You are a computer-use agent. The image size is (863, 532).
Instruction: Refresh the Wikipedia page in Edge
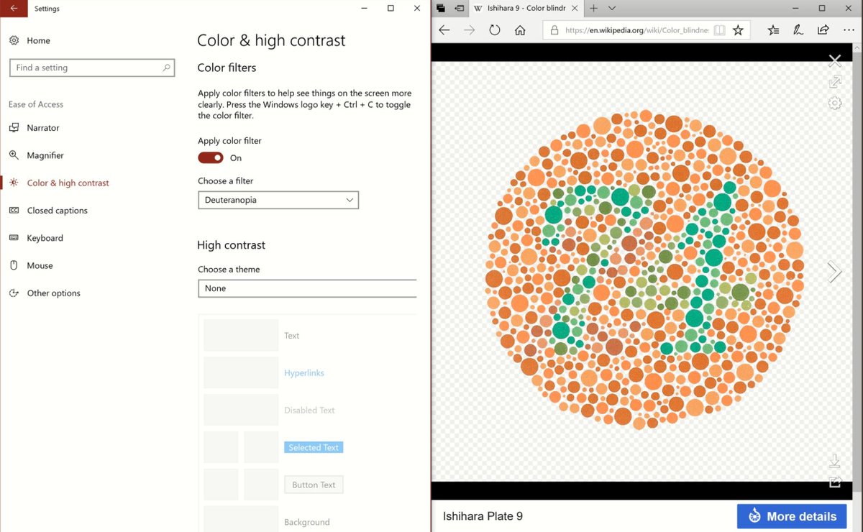[x=495, y=30]
